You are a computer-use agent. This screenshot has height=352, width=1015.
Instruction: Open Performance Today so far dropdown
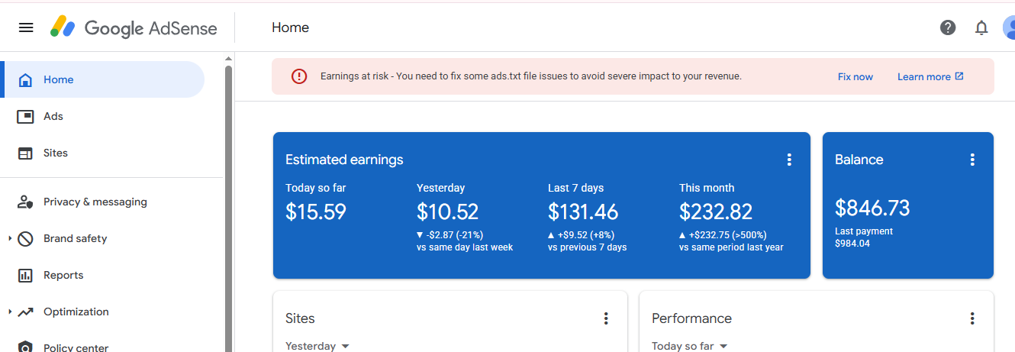(x=690, y=346)
